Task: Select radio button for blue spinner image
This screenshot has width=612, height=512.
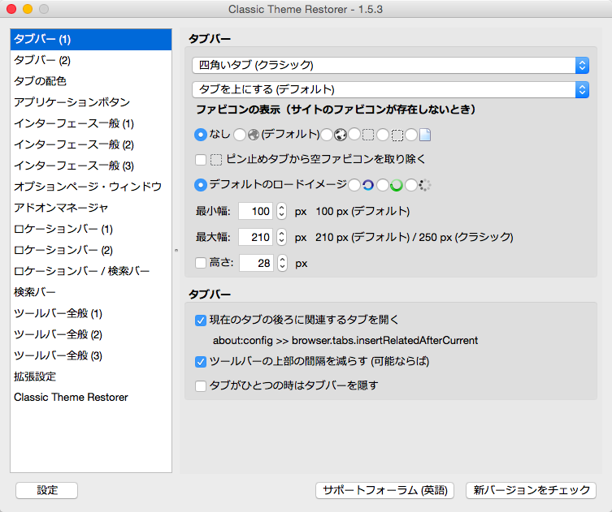Action: click(354, 185)
